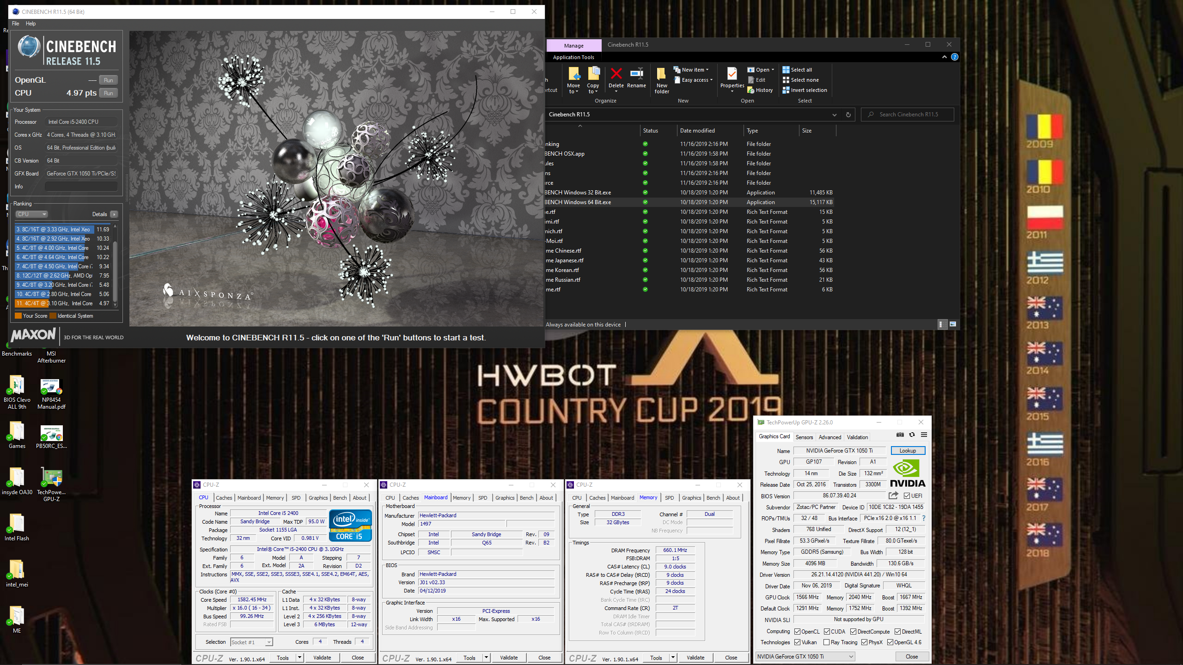Click History in Explorer ribbon Open group
Image resolution: width=1183 pixels, height=665 pixels.
coord(760,90)
